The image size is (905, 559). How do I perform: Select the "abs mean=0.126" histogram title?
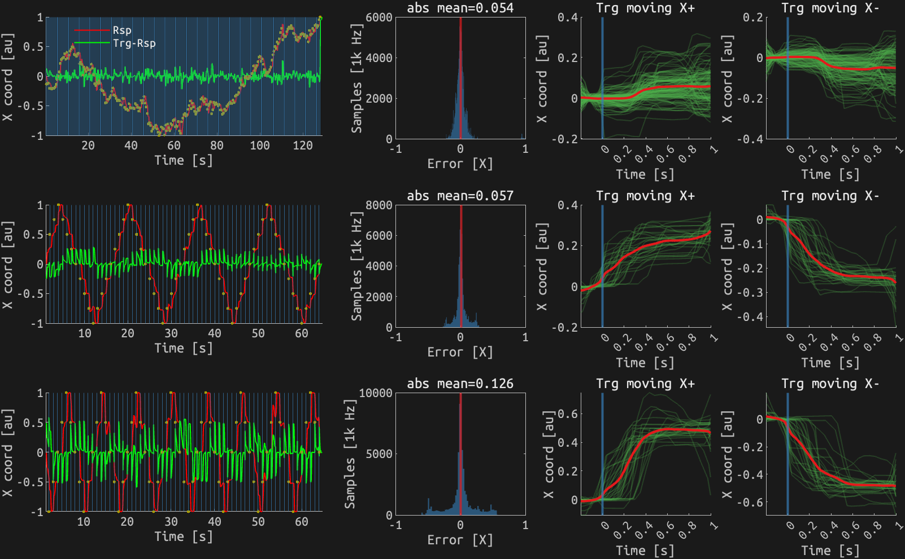(x=460, y=384)
